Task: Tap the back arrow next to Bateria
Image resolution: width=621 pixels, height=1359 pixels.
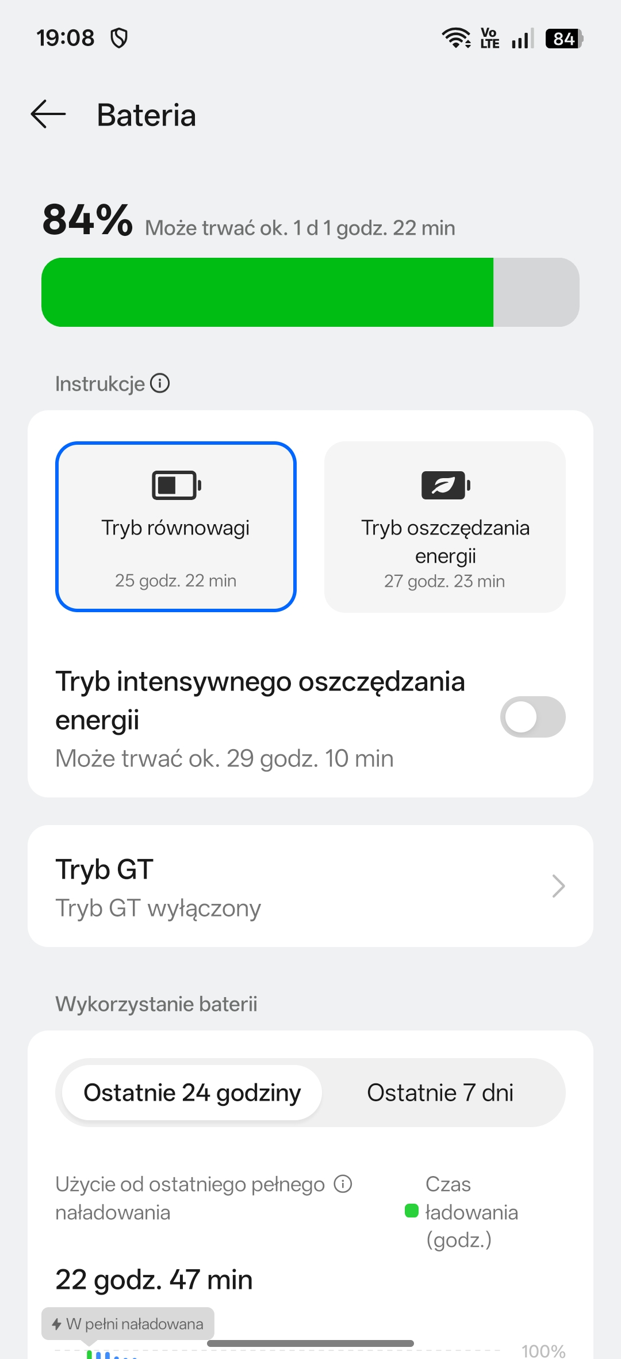Action: [48, 114]
